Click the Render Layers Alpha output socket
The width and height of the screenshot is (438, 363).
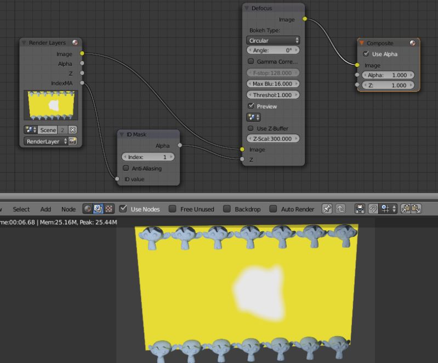click(82, 63)
